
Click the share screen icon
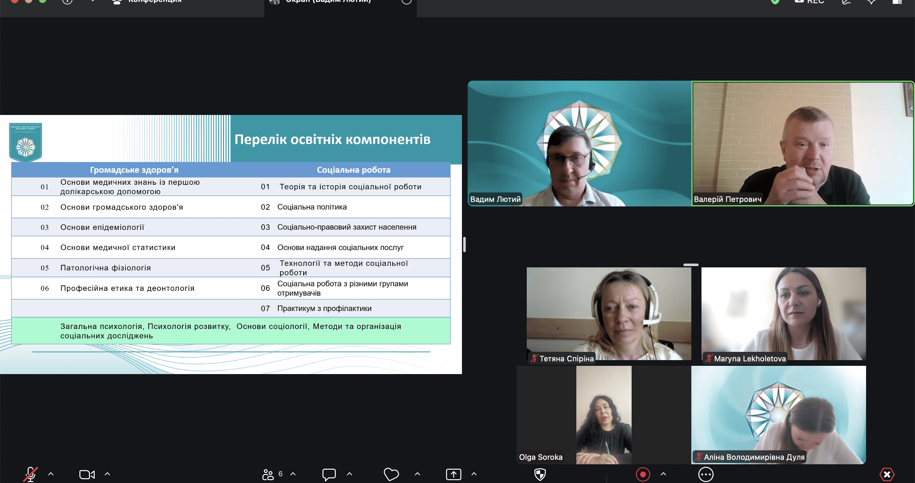click(454, 474)
